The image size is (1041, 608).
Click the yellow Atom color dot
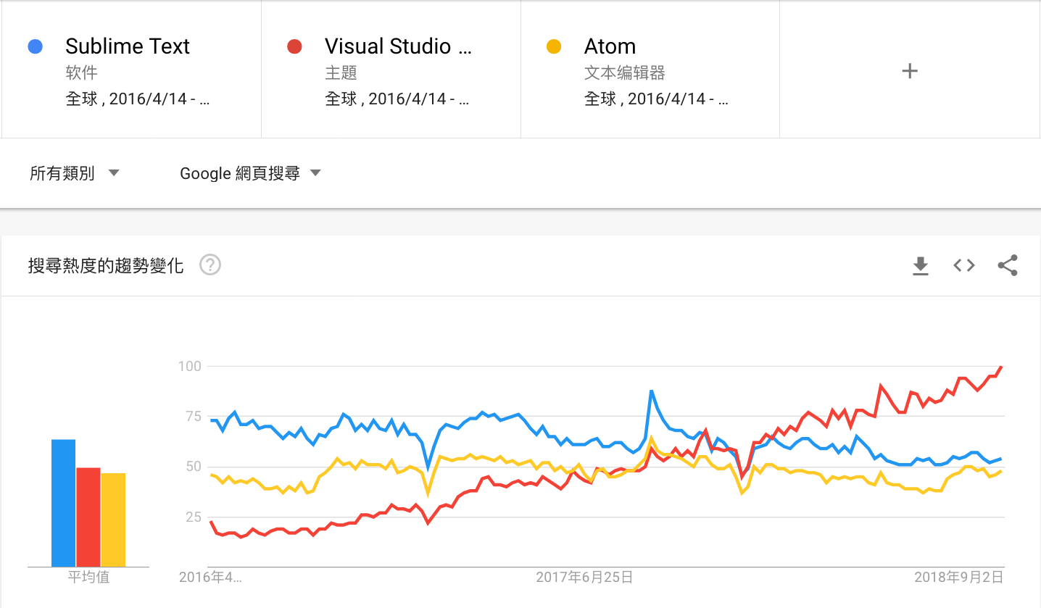[554, 46]
